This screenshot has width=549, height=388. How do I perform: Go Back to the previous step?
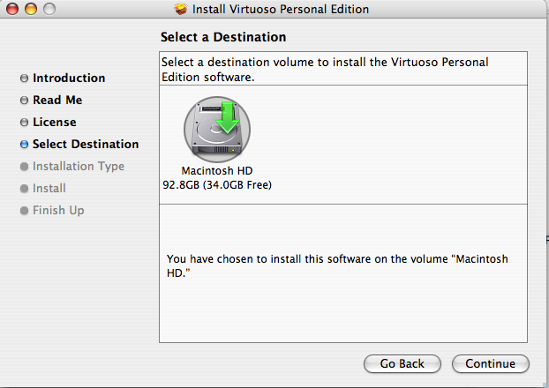coord(402,363)
